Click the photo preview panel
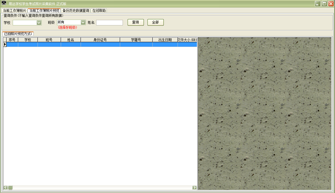This screenshot has height=193, width=335. point(265,113)
